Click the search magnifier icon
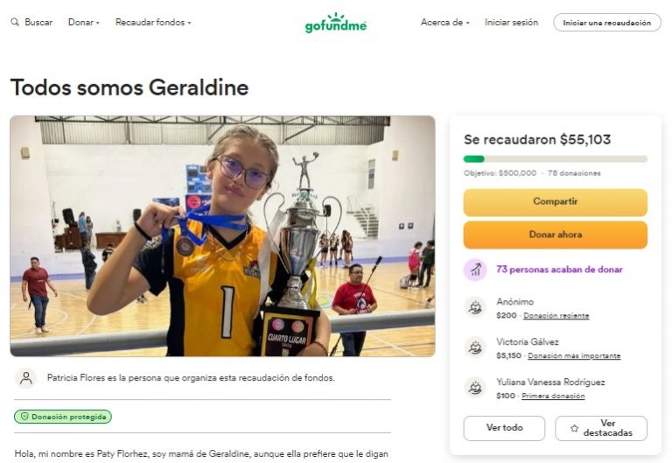Screen dimensions: 672x463 (x=15, y=22)
